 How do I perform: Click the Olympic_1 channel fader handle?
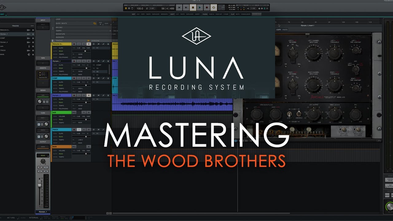click(x=40, y=183)
